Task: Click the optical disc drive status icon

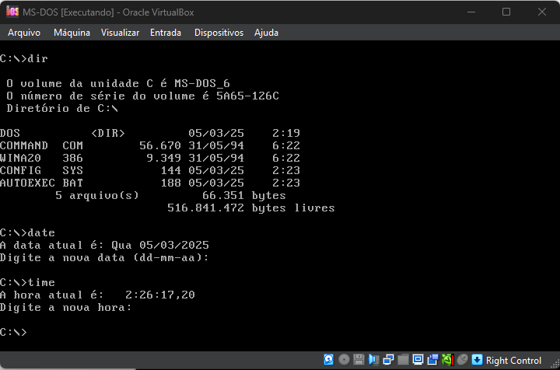Action: 344,360
